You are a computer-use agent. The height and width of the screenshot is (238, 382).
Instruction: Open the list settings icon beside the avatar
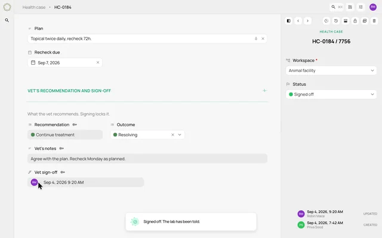tap(361, 7)
